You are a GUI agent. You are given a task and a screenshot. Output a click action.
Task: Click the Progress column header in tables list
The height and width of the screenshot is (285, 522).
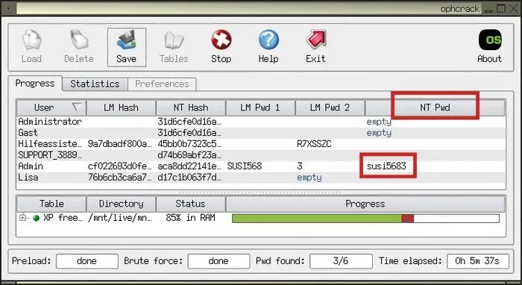point(365,204)
